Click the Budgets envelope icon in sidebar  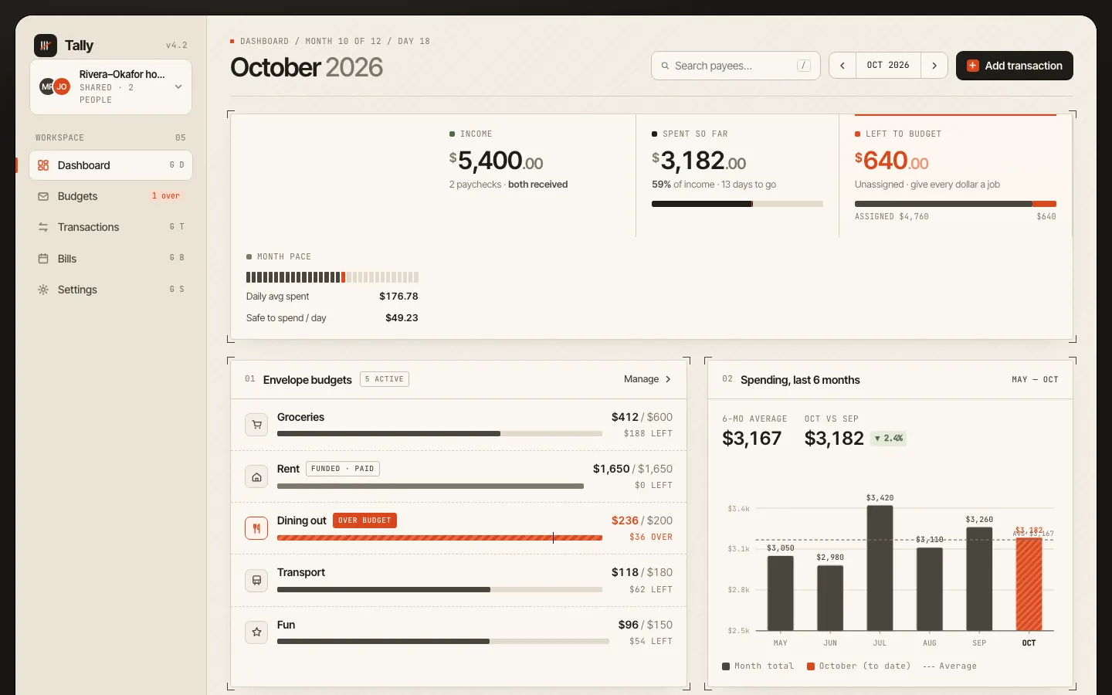(43, 196)
